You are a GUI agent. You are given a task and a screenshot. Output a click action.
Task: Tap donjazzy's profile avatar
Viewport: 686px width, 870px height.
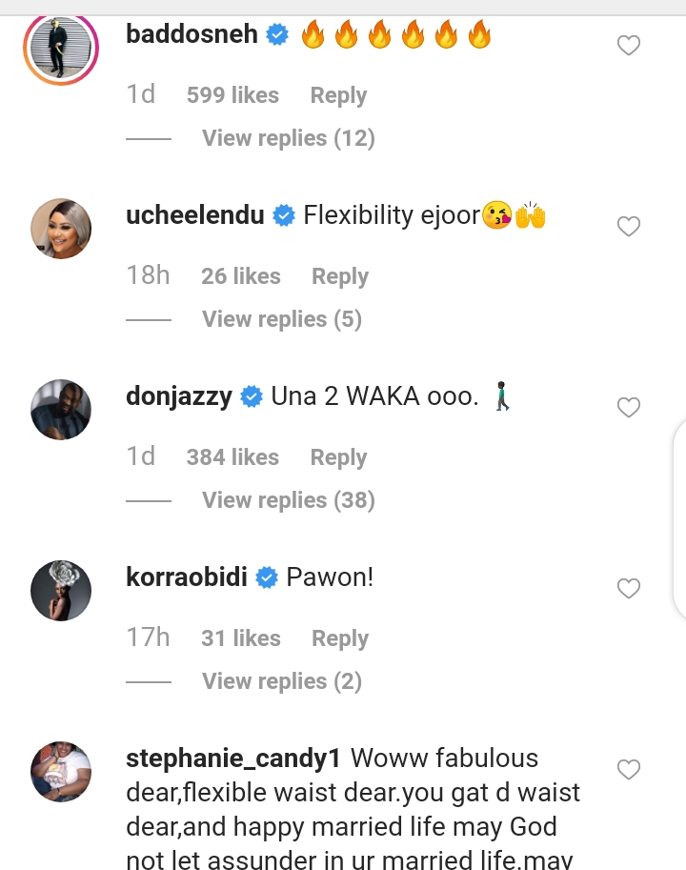pos(61,409)
